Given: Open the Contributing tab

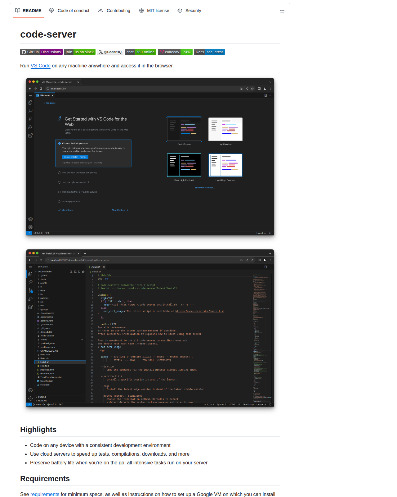Looking at the screenshot, I should [x=114, y=11].
